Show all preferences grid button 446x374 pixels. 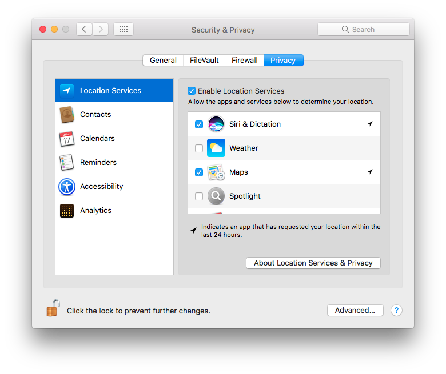pos(124,29)
